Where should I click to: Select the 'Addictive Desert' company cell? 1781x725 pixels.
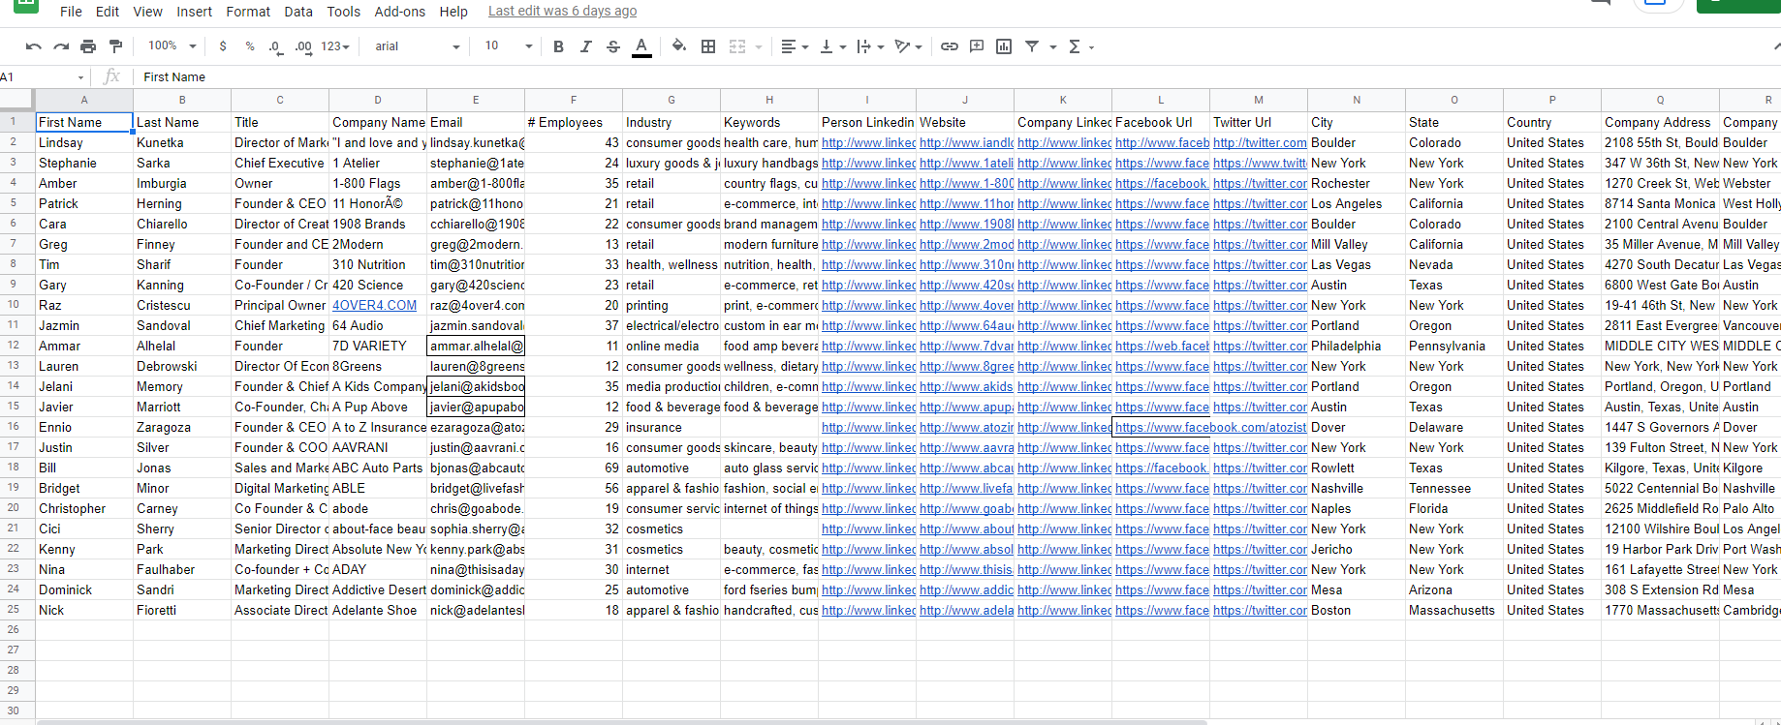click(378, 590)
